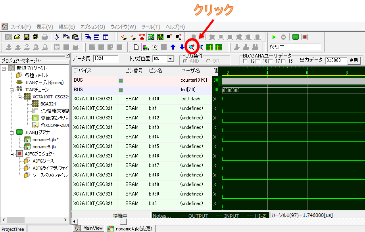The height and width of the screenshot is (232, 365).
Task: Collapse the JTAGチェーン tree node
Action: tap(12, 90)
